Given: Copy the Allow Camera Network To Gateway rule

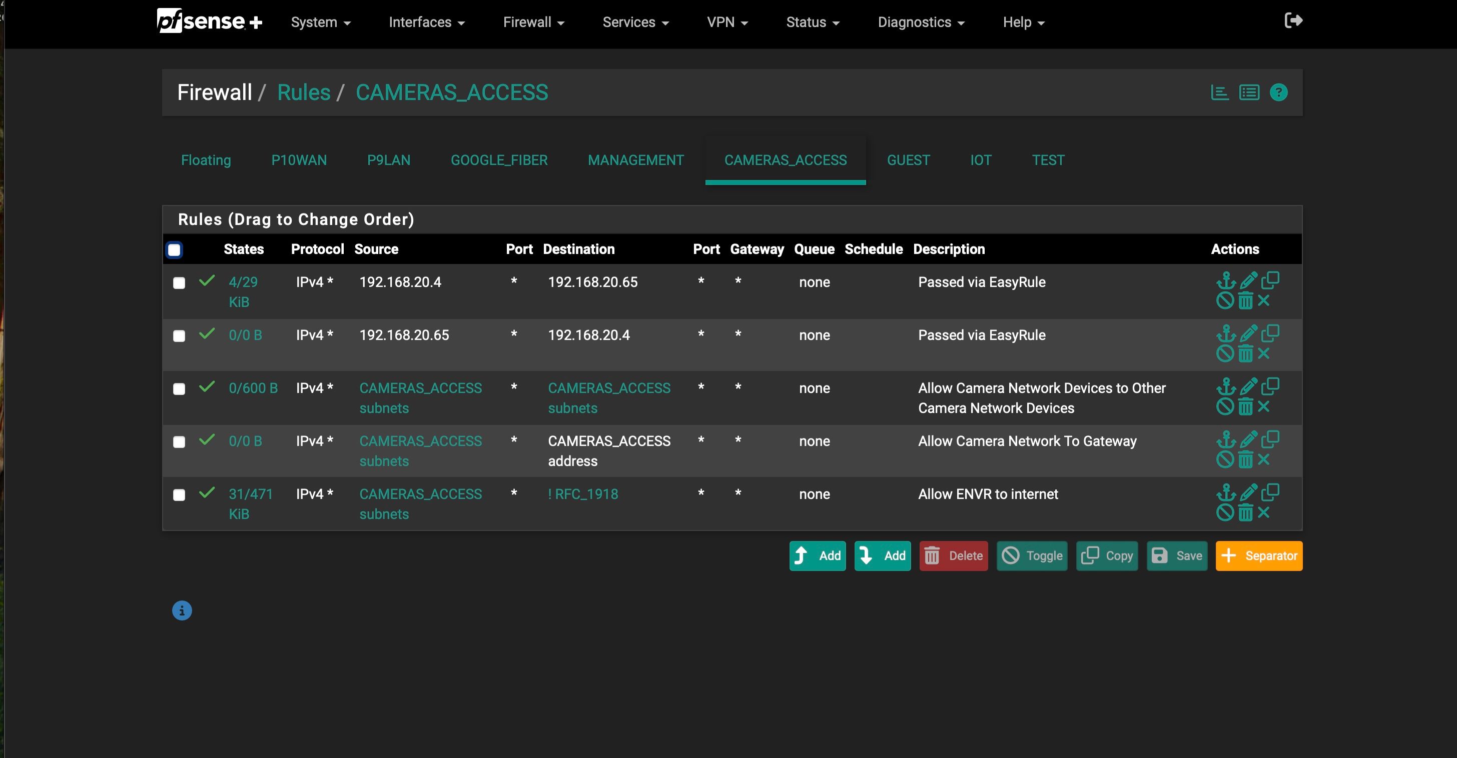Looking at the screenshot, I should (1270, 439).
